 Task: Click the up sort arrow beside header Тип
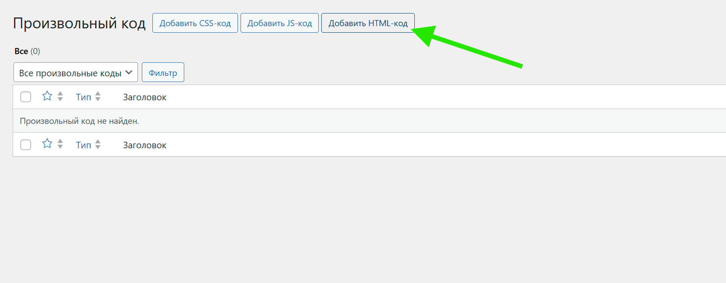(98, 94)
